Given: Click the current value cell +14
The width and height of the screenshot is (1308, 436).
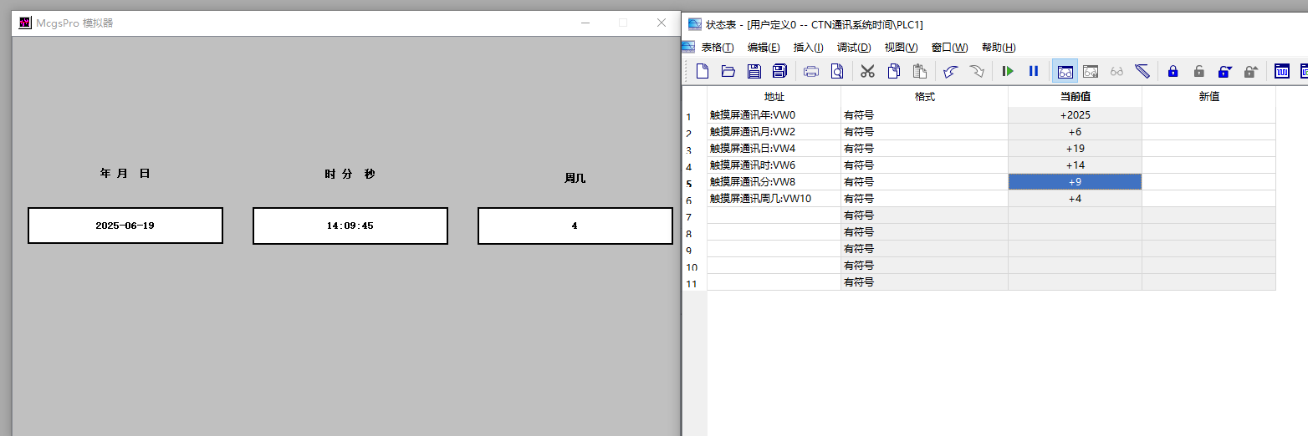Looking at the screenshot, I should click(1075, 165).
